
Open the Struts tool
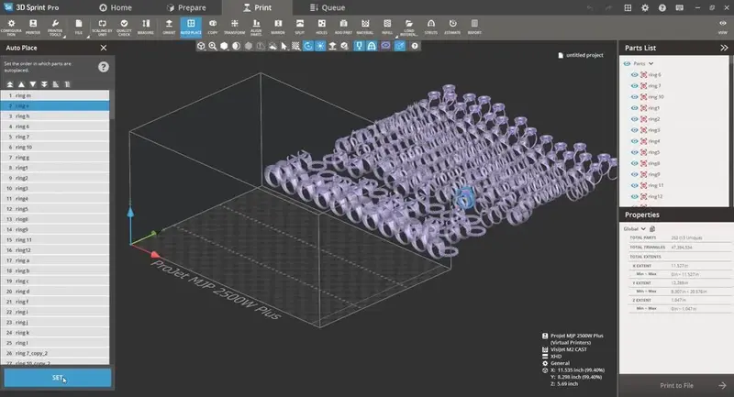click(x=430, y=28)
